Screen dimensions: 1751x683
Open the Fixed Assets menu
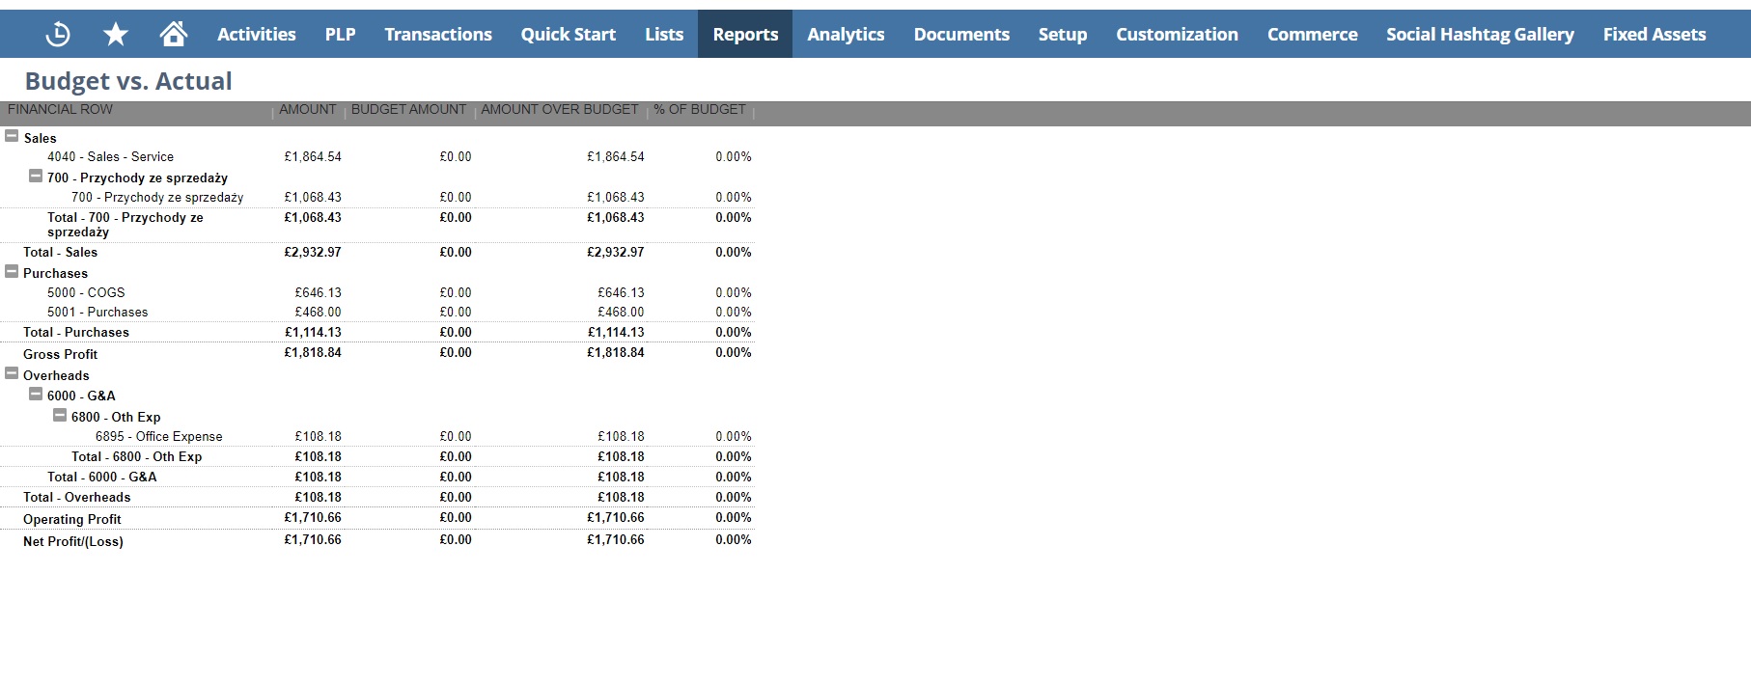coord(1654,35)
